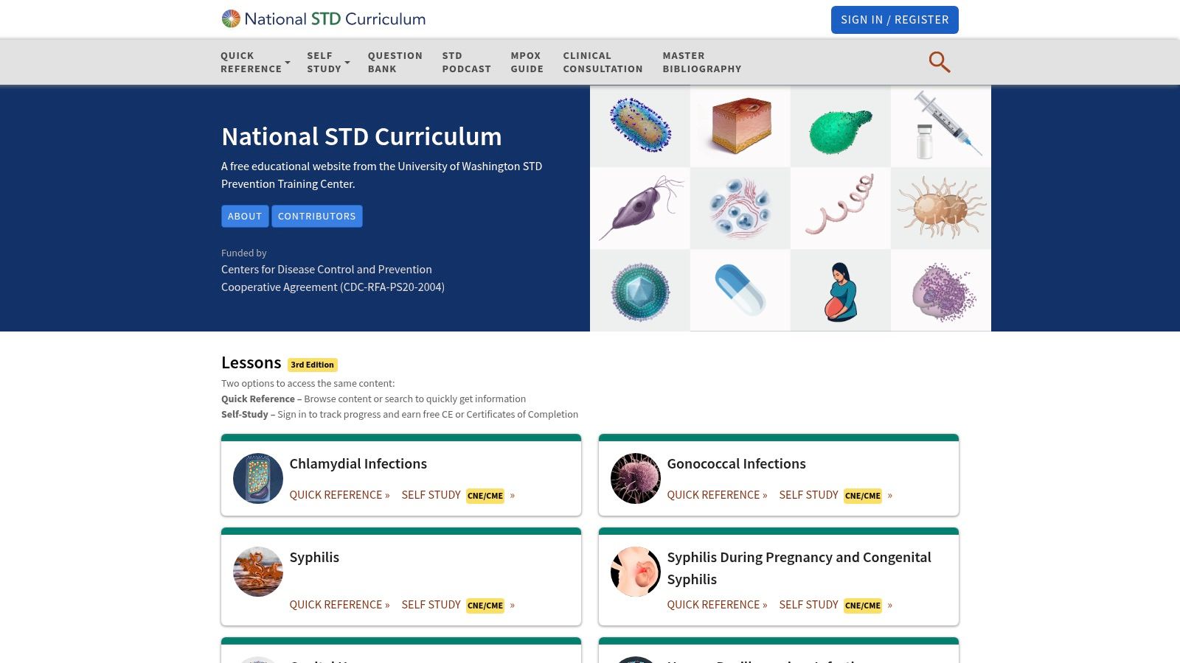
Task: Click the CNE/CME badge under Chlamydial Infections
Action: (485, 496)
